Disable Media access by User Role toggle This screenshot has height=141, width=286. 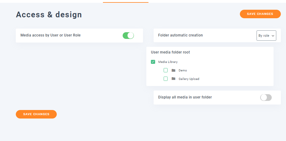click(x=128, y=36)
